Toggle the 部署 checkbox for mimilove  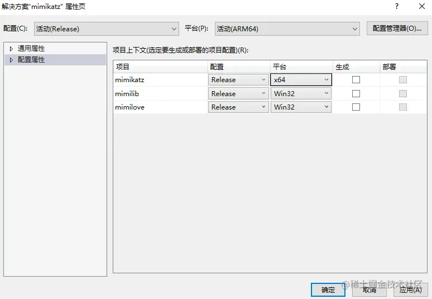pos(403,107)
